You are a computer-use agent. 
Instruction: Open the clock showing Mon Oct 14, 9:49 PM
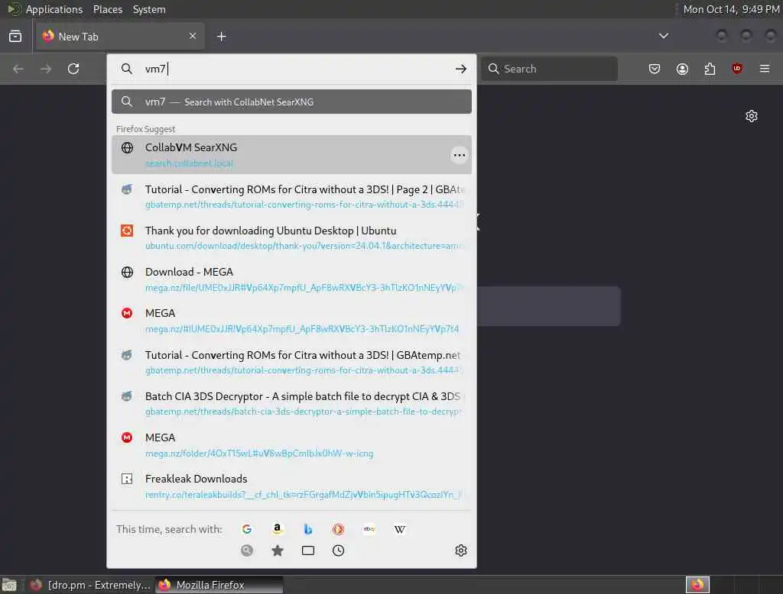point(731,9)
